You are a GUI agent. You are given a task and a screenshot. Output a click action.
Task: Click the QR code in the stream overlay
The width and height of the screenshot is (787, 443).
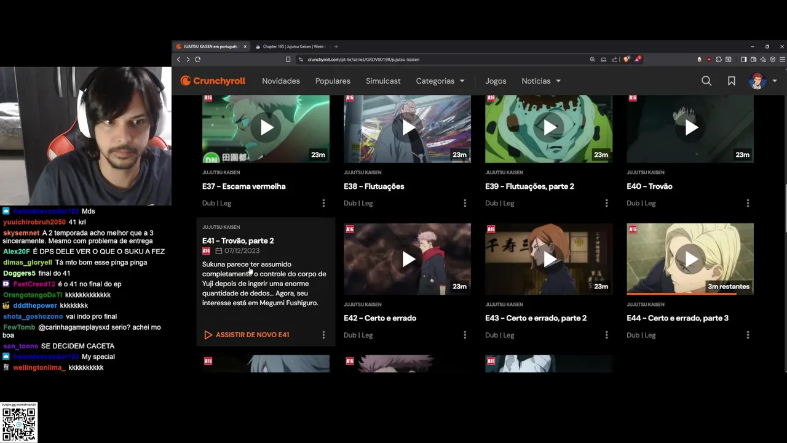click(18, 424)
